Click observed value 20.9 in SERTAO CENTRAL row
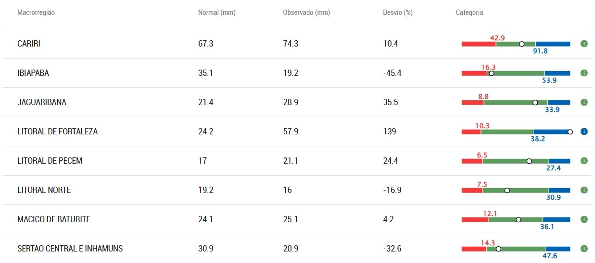The height and width of the screenshot is (263, 595). (291, 249)
